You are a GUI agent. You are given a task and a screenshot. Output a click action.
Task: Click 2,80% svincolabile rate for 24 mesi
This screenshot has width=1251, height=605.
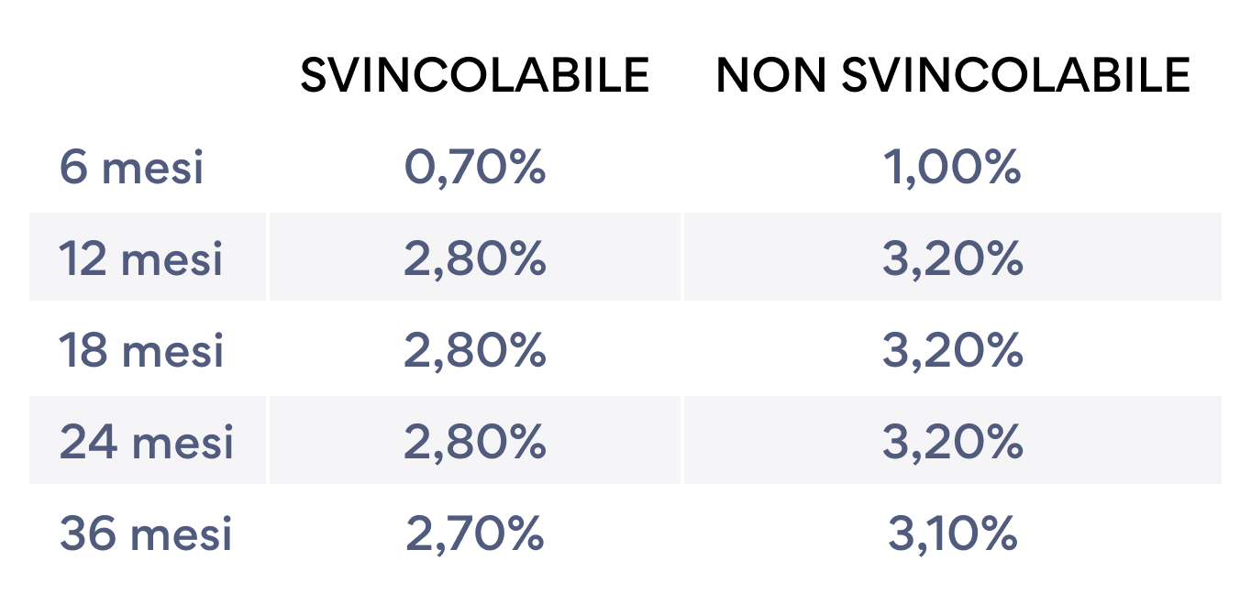(475, 444)
